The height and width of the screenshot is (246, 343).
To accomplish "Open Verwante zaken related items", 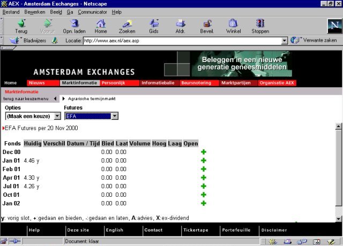I will pos(314,40).
